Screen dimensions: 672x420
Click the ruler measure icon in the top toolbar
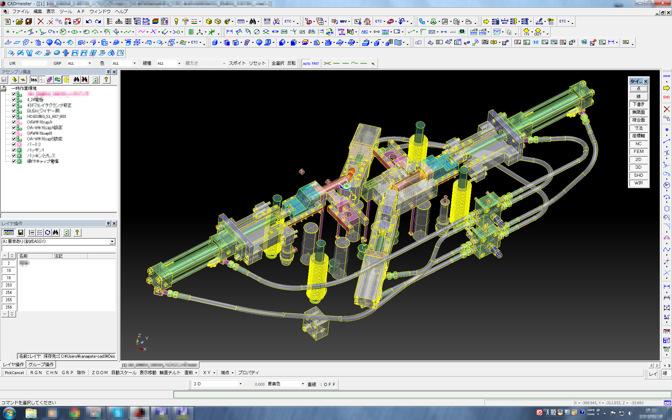(241, 21)
